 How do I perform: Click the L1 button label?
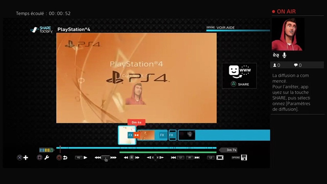[181, 158]
